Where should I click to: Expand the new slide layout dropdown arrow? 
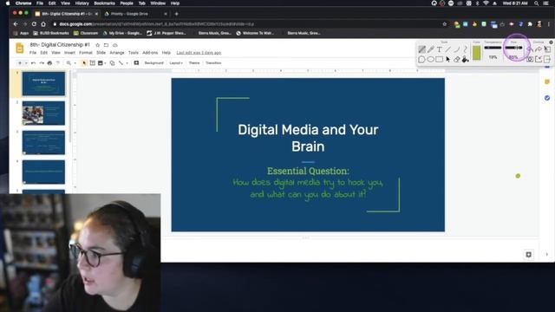[x=26, y=63]
